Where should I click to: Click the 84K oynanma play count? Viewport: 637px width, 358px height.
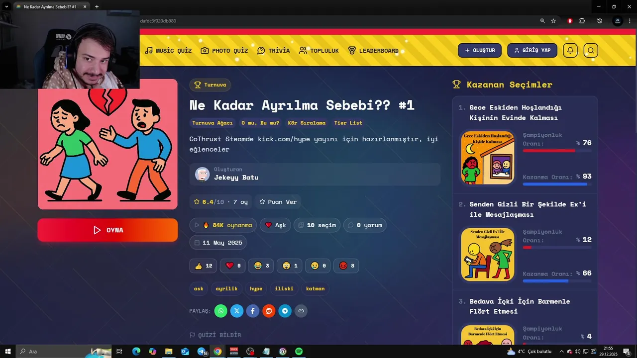(223, 225)
